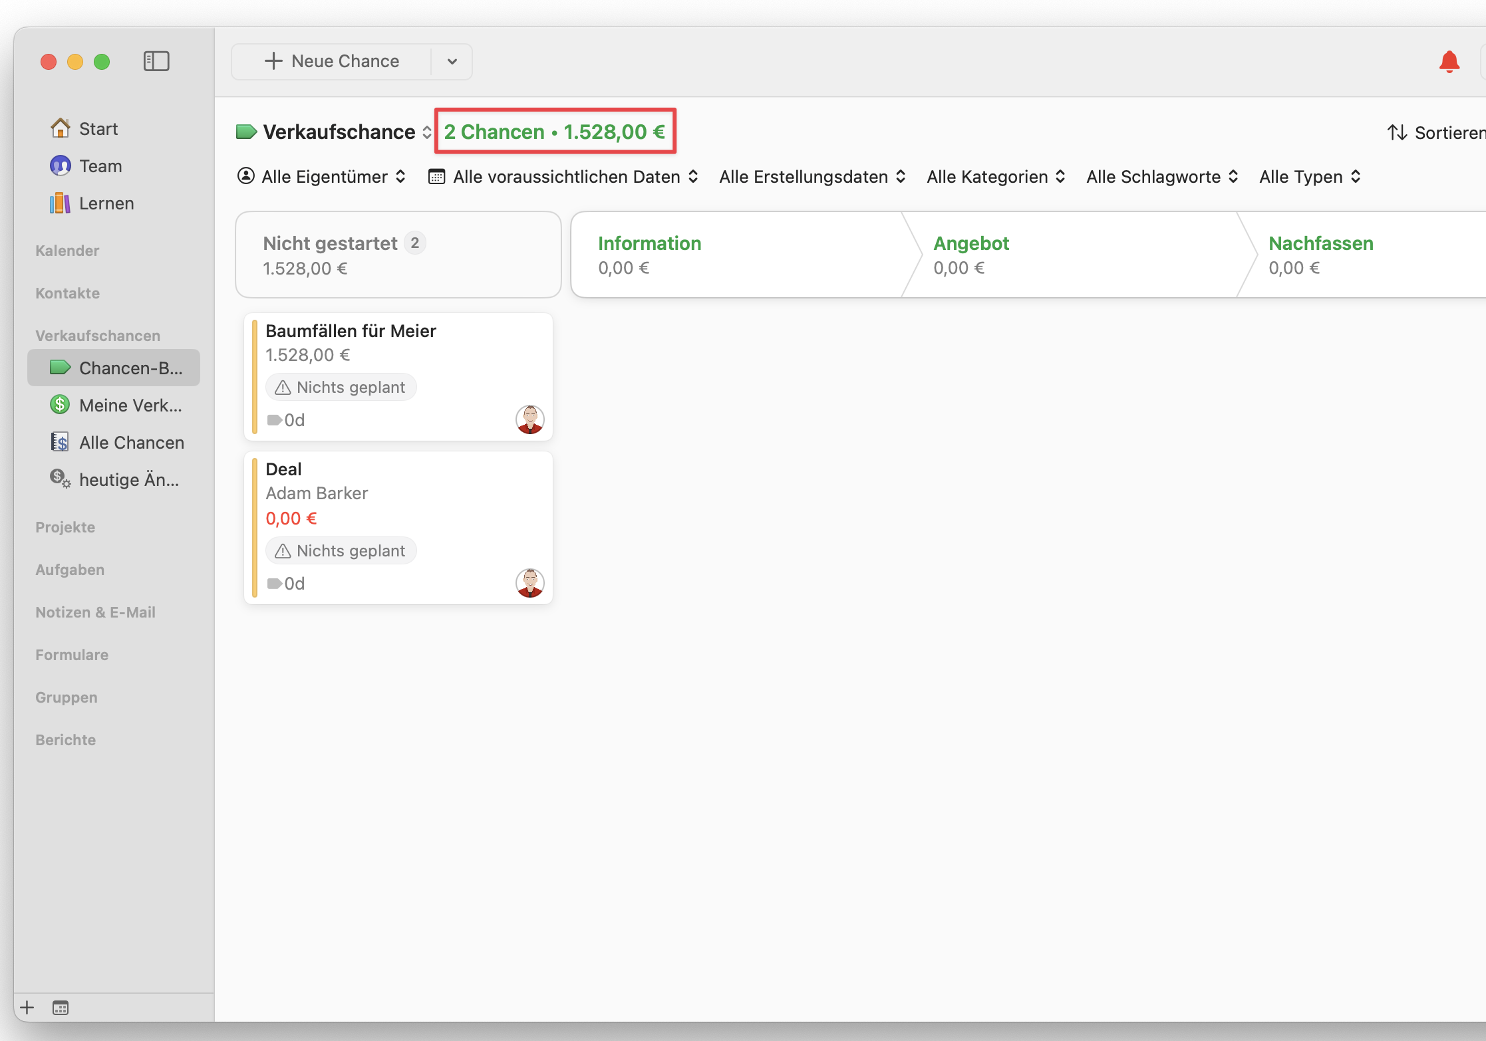Click the red notification bell icon
The width and height of the screenshot is (1486, 1041).
tap(1449, 62)
